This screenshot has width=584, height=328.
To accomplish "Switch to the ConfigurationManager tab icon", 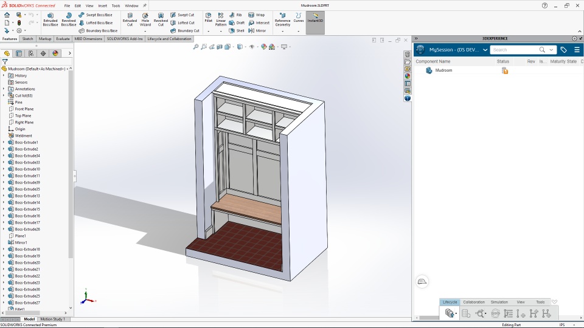I will click(x=31, y=53).
